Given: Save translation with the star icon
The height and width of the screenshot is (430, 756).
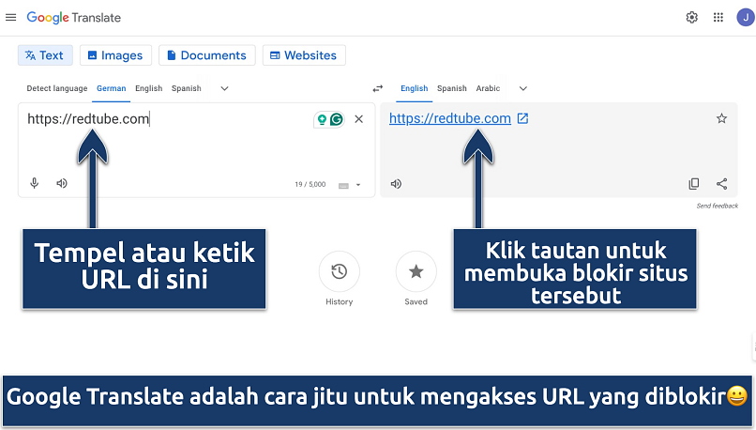Looking at the screenshot, I should click(x=721, y=118).
